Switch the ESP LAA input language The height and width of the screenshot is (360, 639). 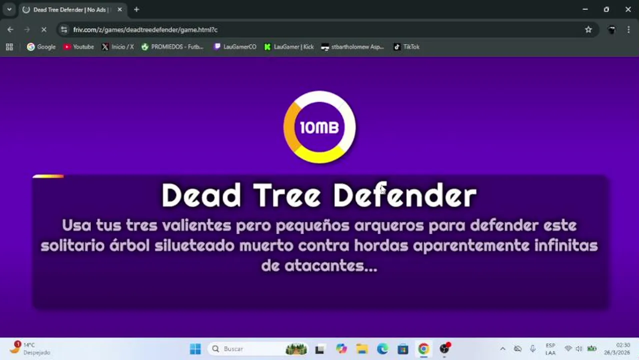click(x=550, y=349)
